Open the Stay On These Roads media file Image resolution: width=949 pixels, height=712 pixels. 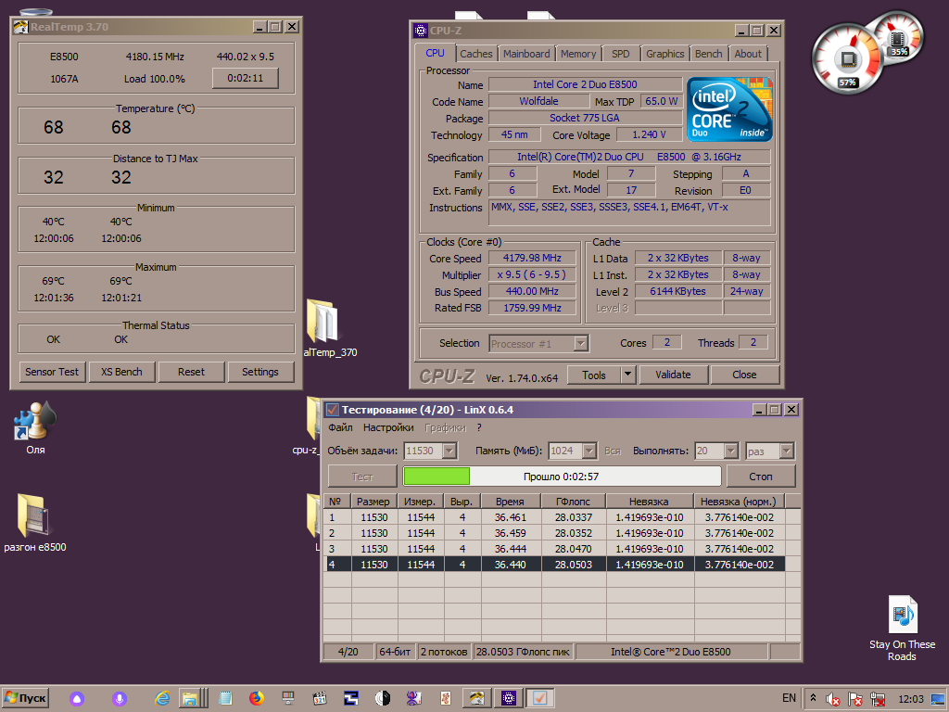pos(902,629)
